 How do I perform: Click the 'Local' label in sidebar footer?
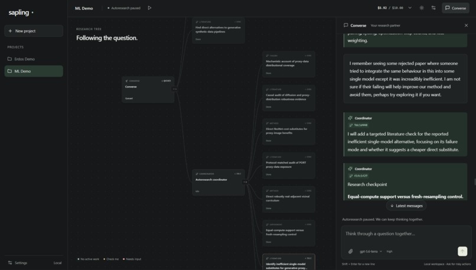pyautogui.click(x=58, y=263)
